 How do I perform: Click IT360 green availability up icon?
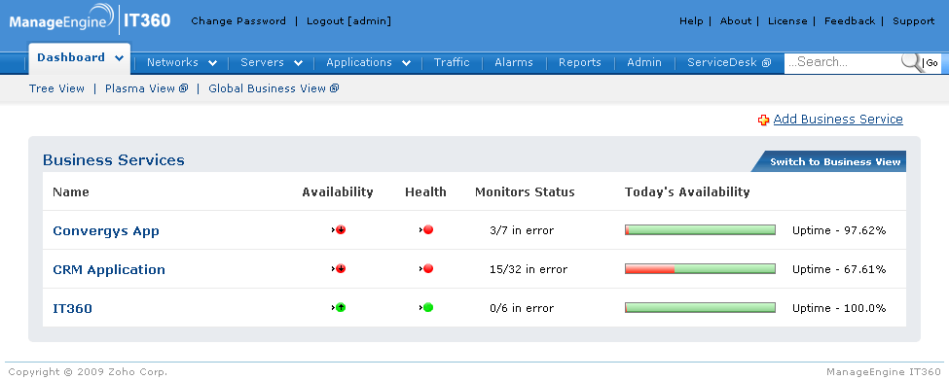[340, 307]
